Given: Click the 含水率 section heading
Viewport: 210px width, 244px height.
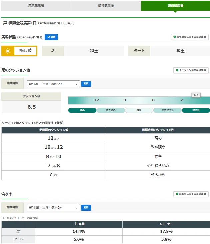Looking at the screenshot, I should [x=7, y=194].
